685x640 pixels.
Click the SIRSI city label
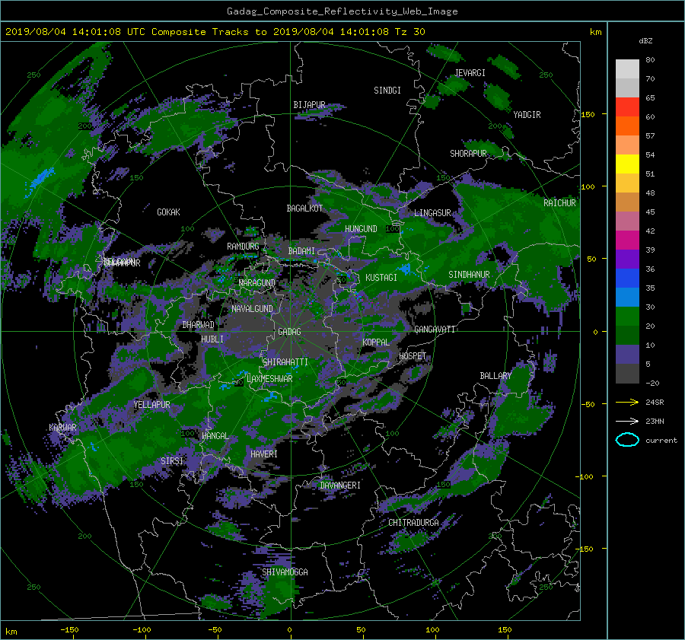coord(172,461)
